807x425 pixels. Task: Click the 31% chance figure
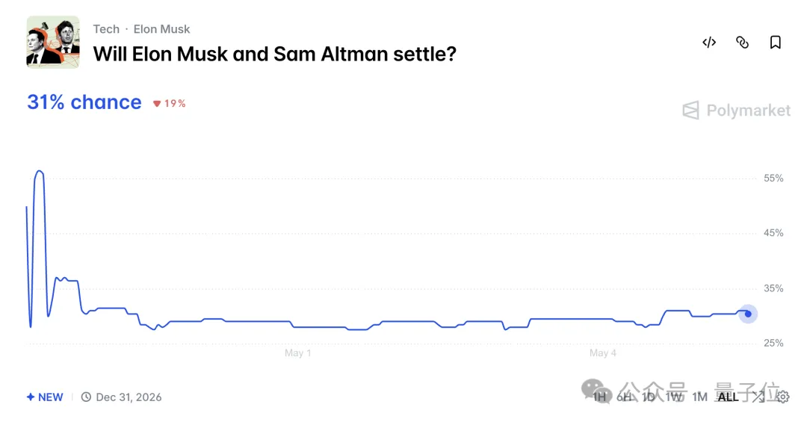pos(84,102)
